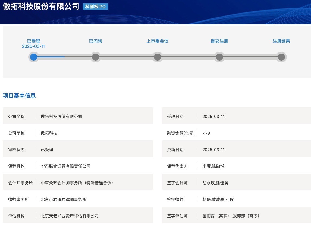
Task: Click the 傲拓科技股份有限公司 page title
Action: [41, 7]
